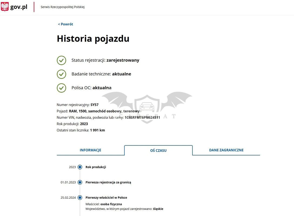The width and height of the screenshot is (294, 216).
Task: Click the Rok produkcji timeline dot
Action: 80,167
